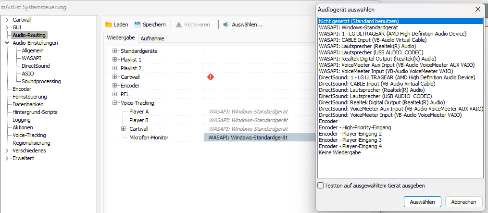488x213 pixels.
Task: Click the Reparieren warning icon
Action: click(179, 25)
